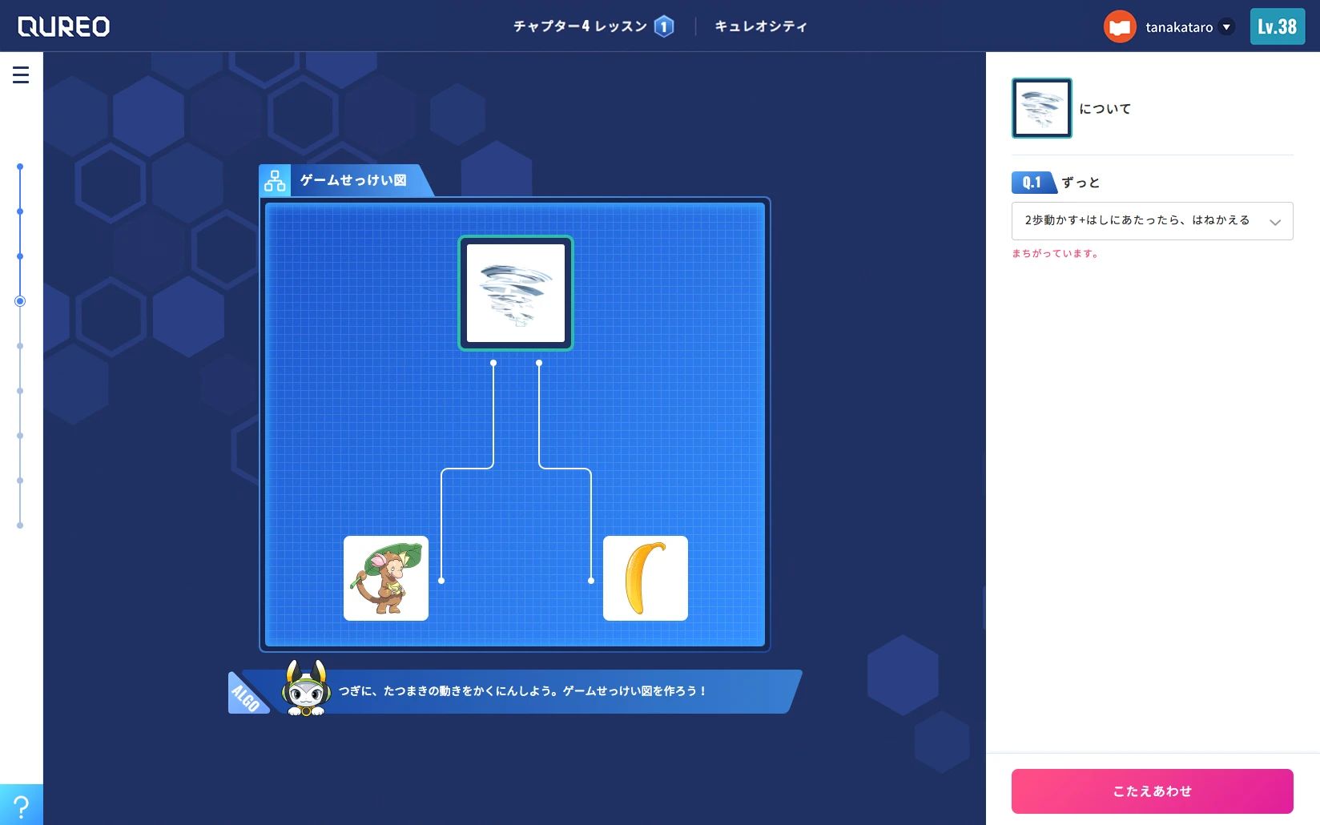Select the last step dot on the progress timeline

[x=20, y=526]
